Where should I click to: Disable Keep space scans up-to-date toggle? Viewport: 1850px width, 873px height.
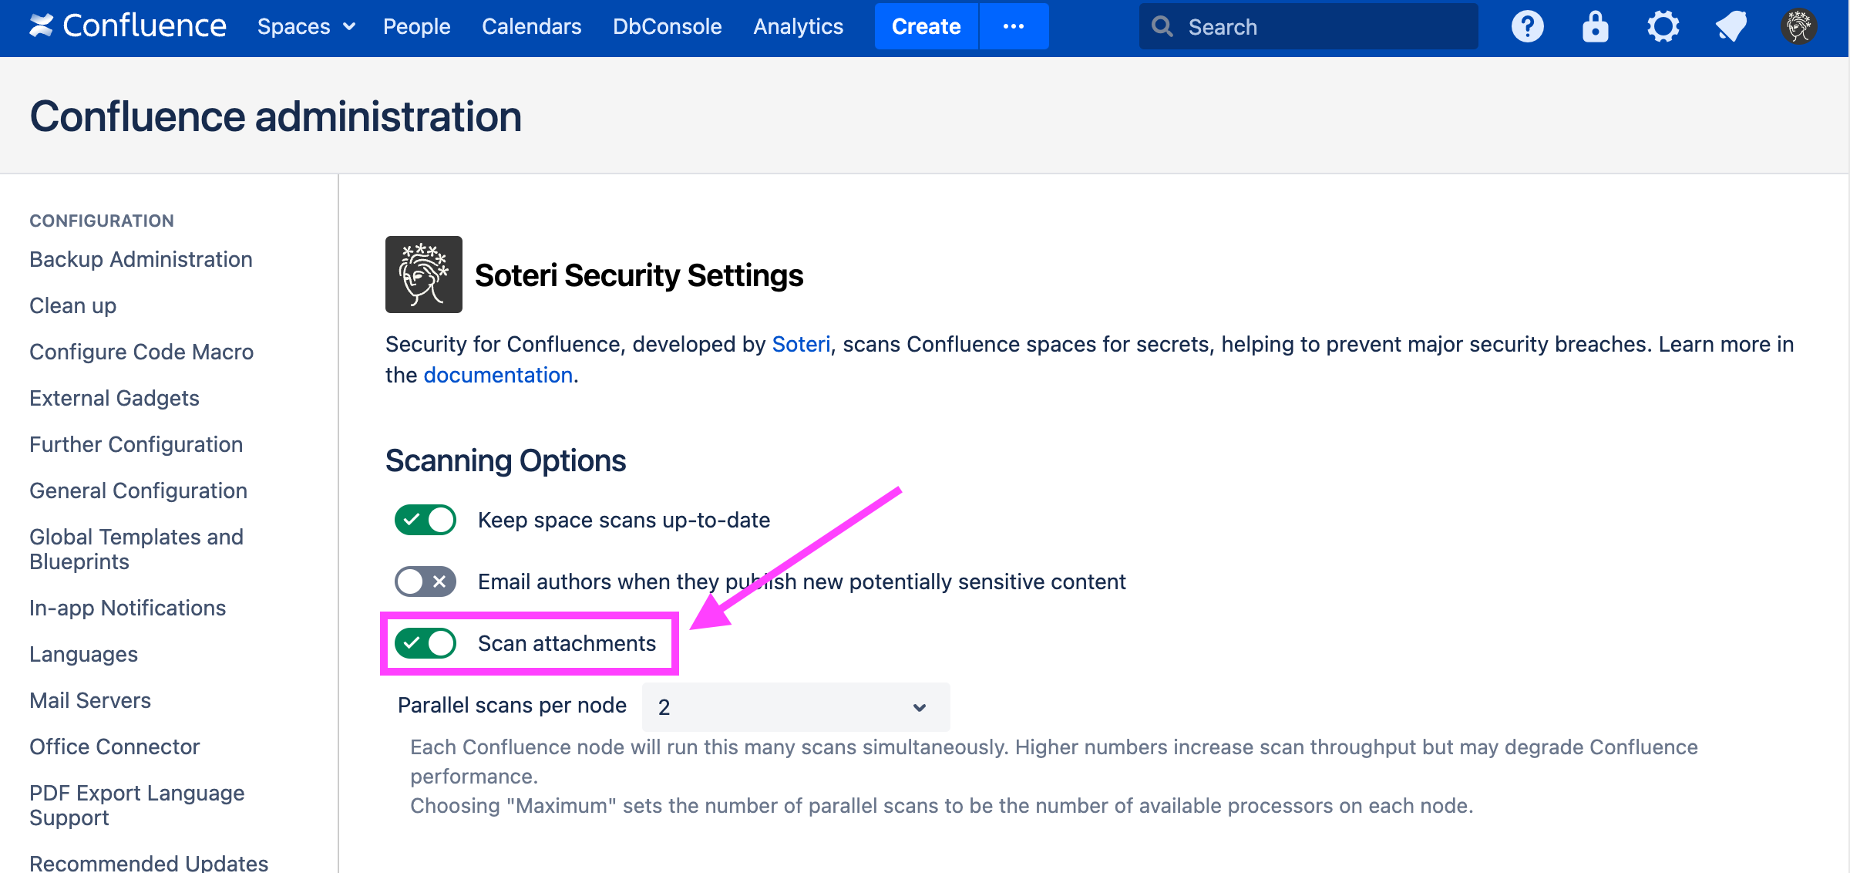425,520
